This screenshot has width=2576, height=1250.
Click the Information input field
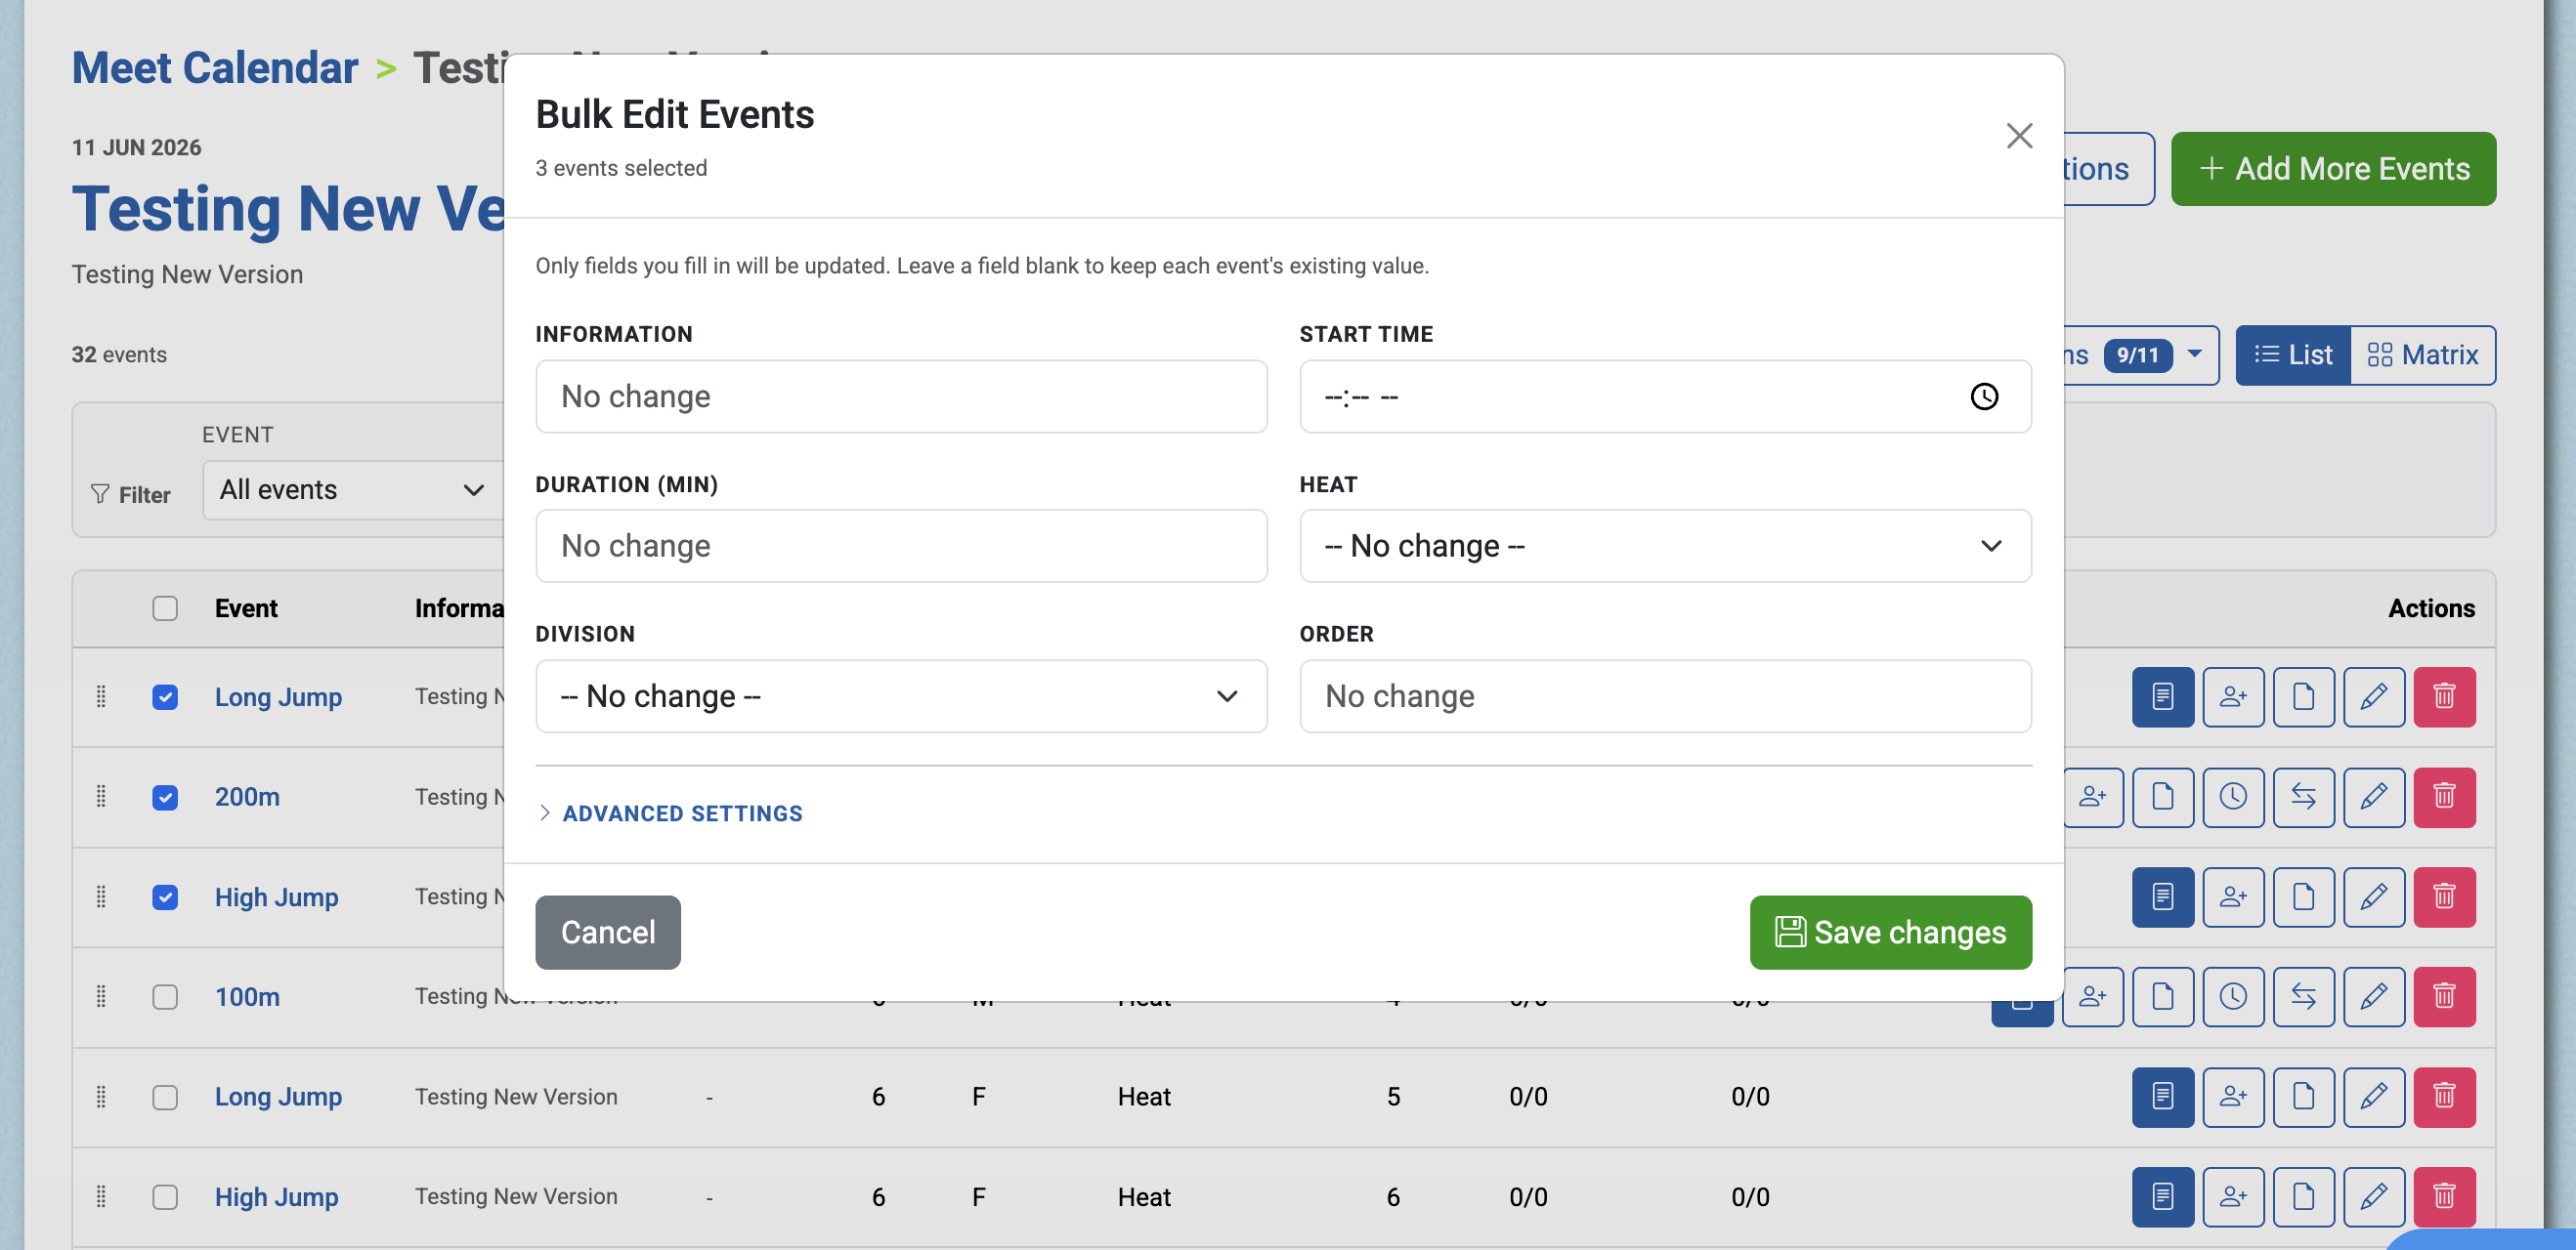[901, 396]
